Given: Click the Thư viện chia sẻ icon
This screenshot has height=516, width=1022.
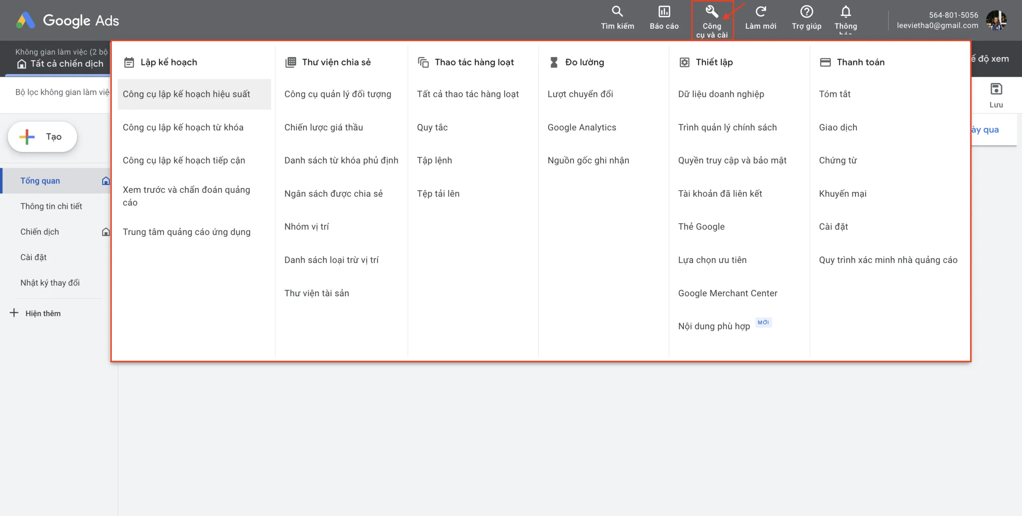Looking at the screenshot, I should pyautogui.click(x=291, y=62).
